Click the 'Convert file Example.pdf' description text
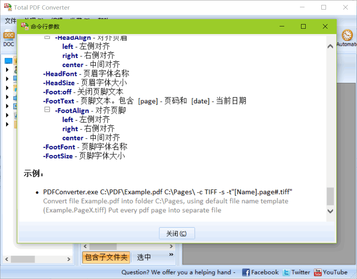The height and width of the screenshot is (279, 357). tap(166, 206)
